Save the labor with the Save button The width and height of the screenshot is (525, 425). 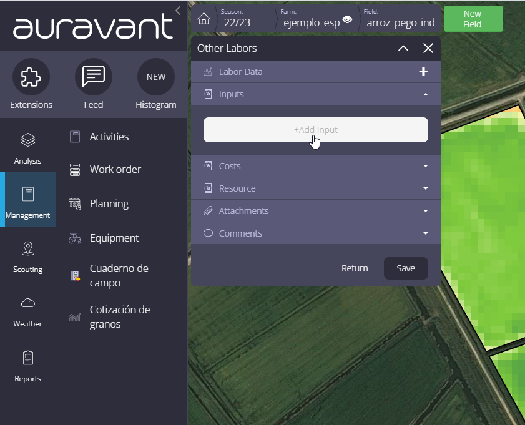[406, 268]
